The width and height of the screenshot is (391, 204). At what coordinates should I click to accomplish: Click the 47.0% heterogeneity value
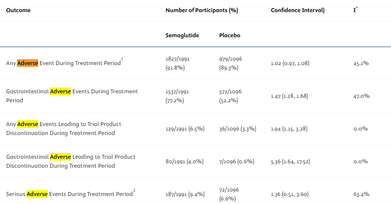[x=361, y=96]
